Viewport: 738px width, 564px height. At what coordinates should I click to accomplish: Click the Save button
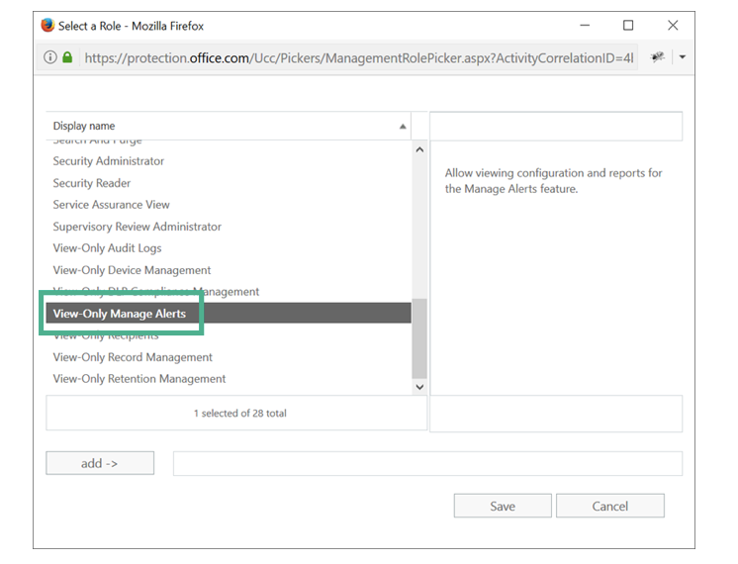click(503, 506)
